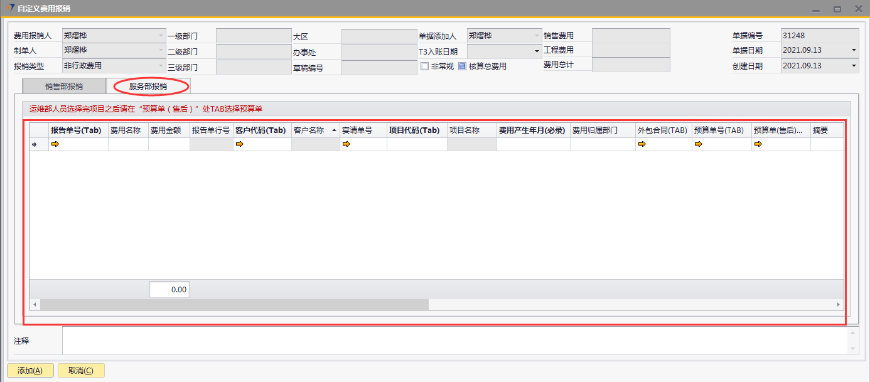Viewport: 870px width, 382px height.
Task: Switch to the 销售部报销 tab
Action: point(63,86)
